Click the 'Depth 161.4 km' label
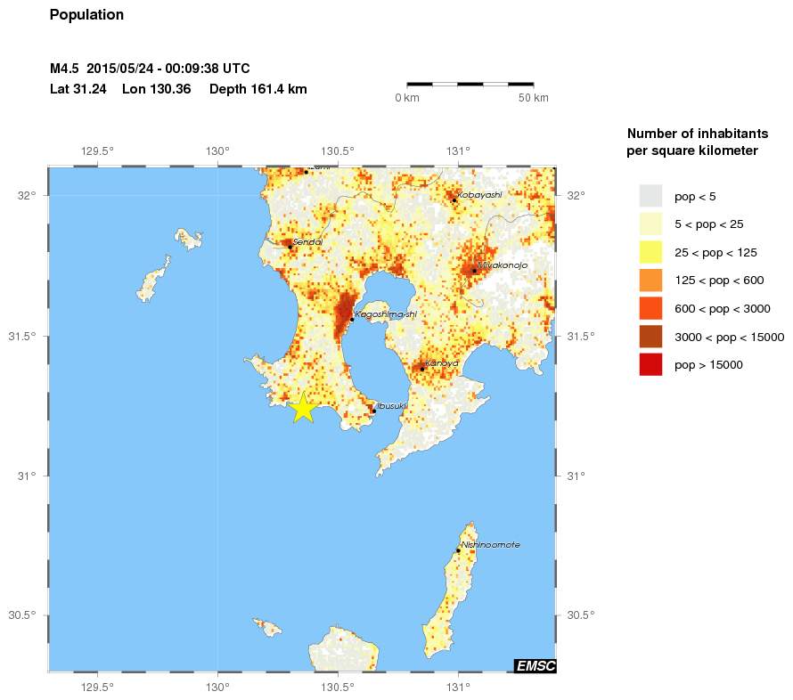The height and width of the screenshot is (700, 793). point(258,89)
